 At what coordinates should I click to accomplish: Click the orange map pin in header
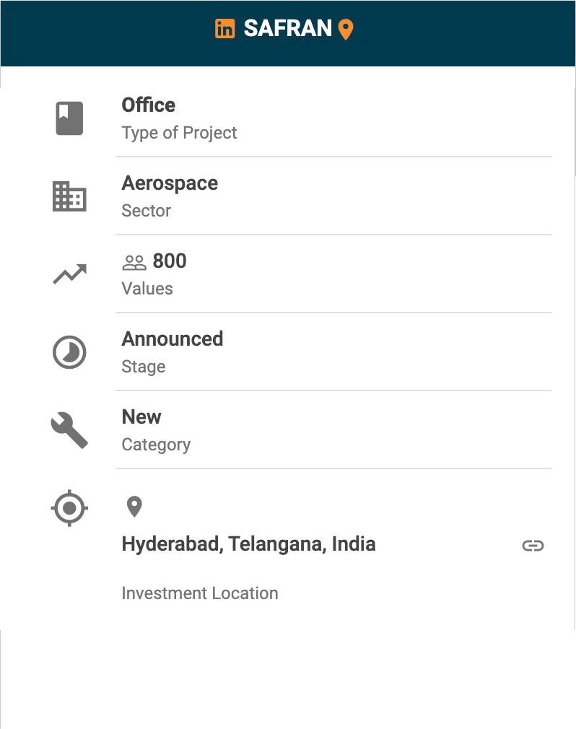tap(346, 30)
